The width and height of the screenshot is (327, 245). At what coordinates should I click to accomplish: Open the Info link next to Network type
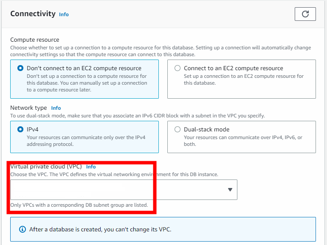click(56, 108)
